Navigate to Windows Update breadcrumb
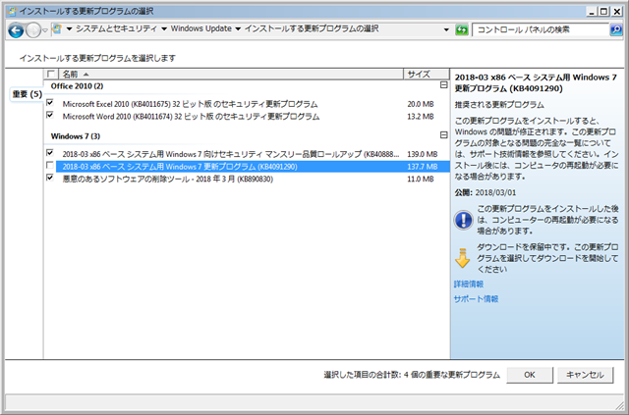The width and height of the screenshot is (629, 415). [200, 28]
